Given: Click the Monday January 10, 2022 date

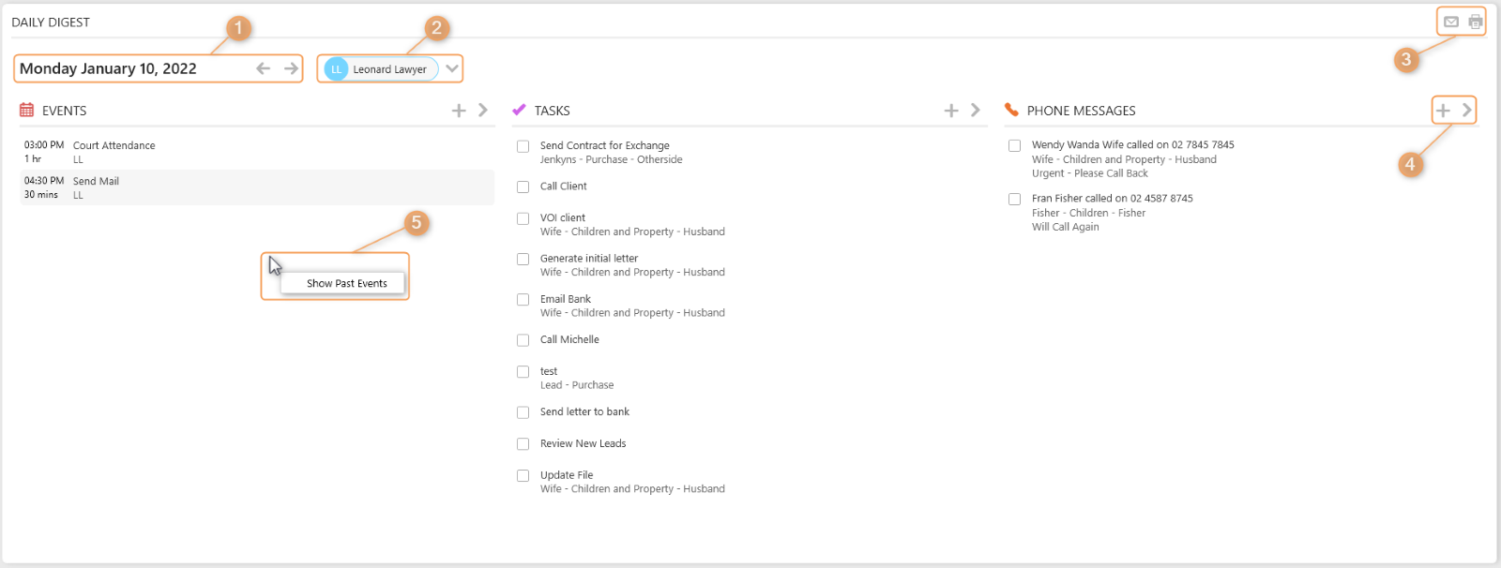Looking at the screenshot, I should click(108, 68).
